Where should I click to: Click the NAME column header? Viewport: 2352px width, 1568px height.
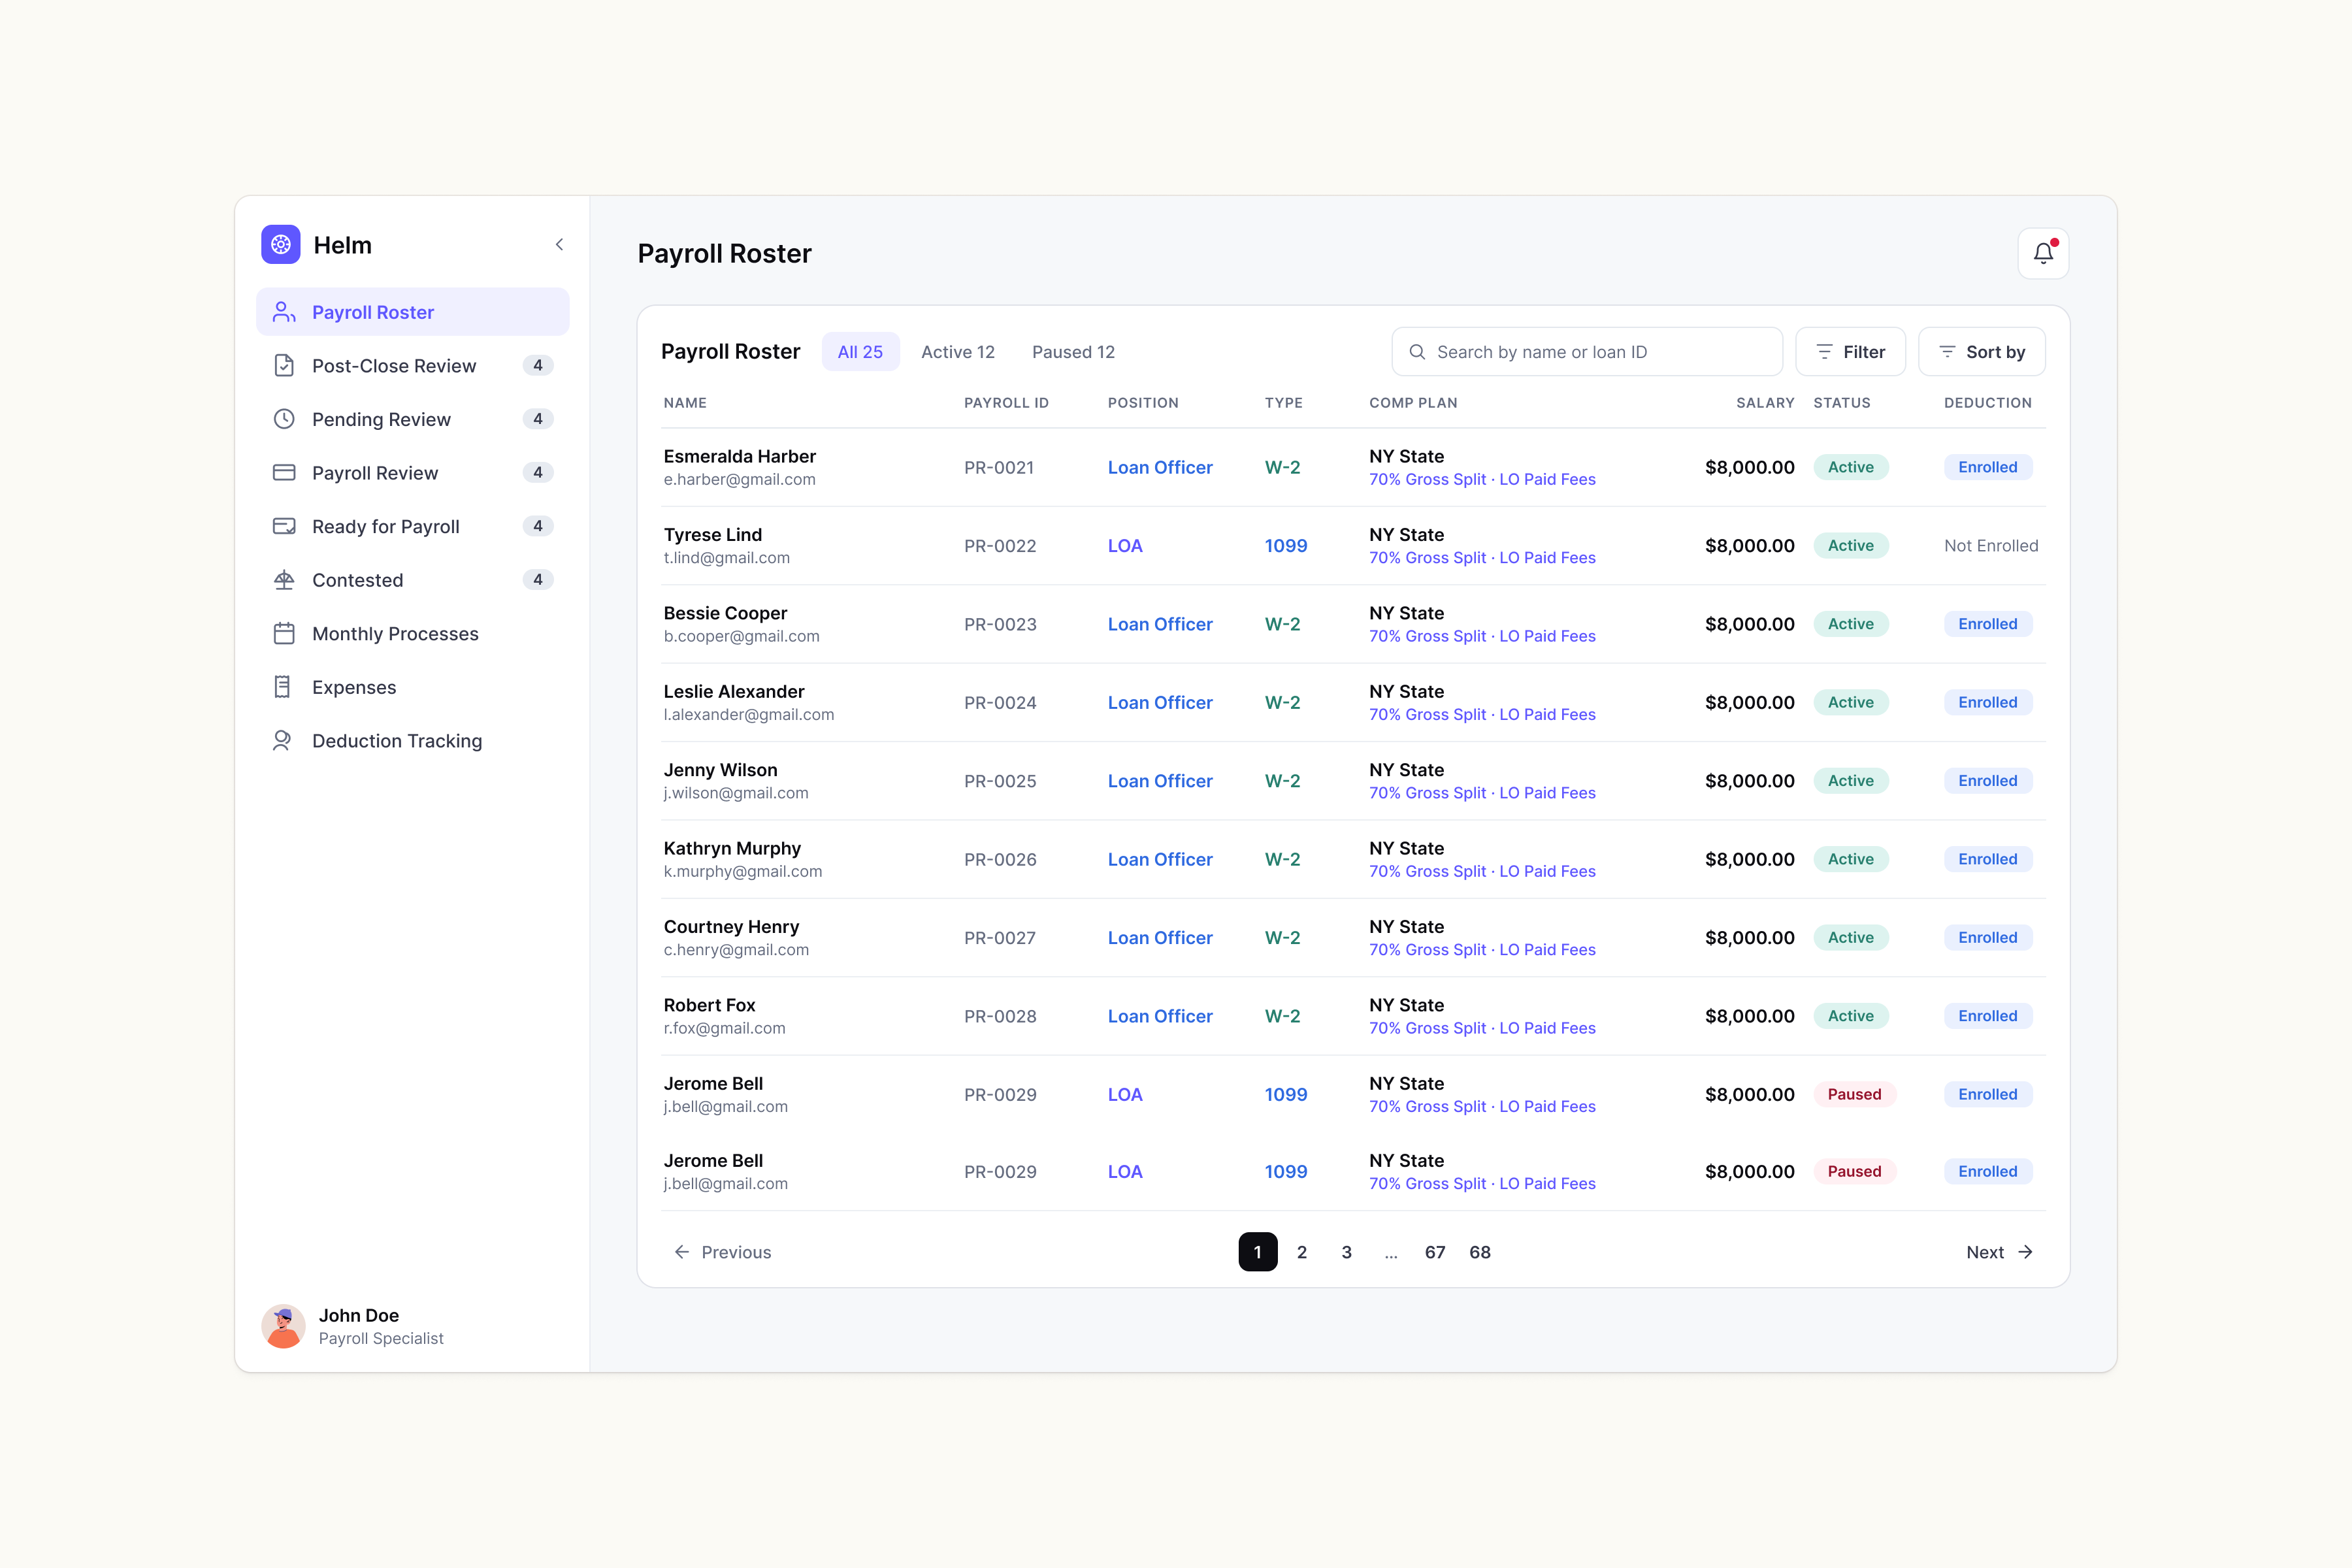(x=685, y=403)
